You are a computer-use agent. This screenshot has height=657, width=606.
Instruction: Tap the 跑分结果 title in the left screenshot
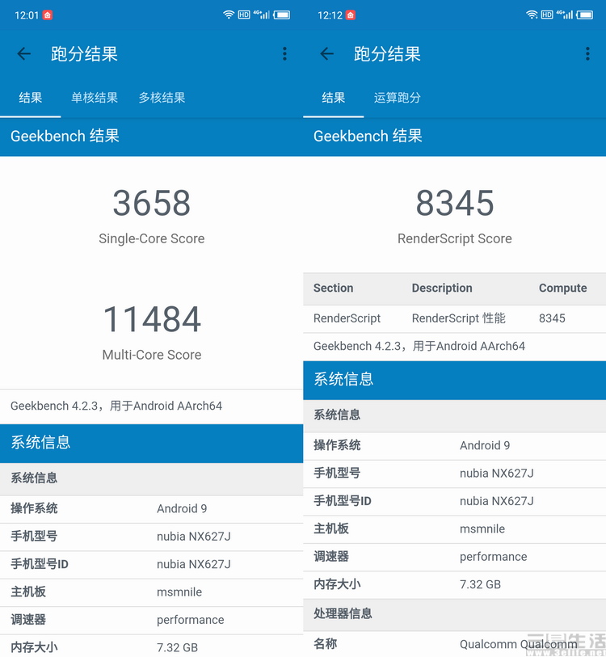point(84,54)
